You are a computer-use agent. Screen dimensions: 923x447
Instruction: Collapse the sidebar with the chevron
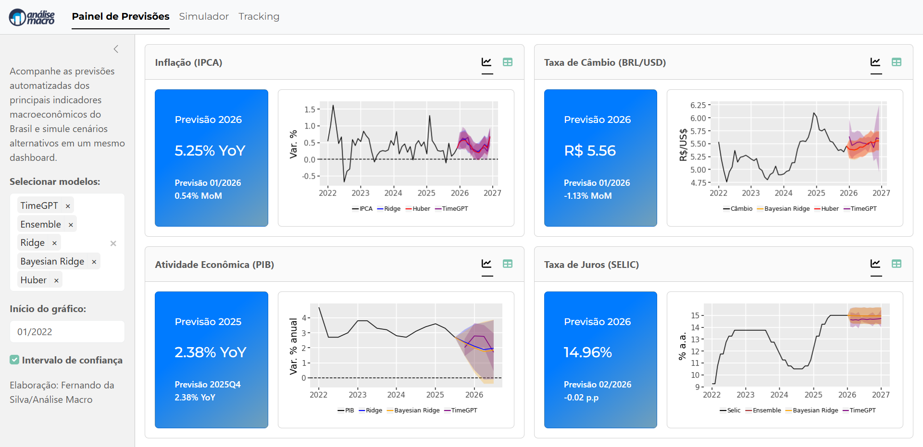pyautogui.click(x=116, y=49)
